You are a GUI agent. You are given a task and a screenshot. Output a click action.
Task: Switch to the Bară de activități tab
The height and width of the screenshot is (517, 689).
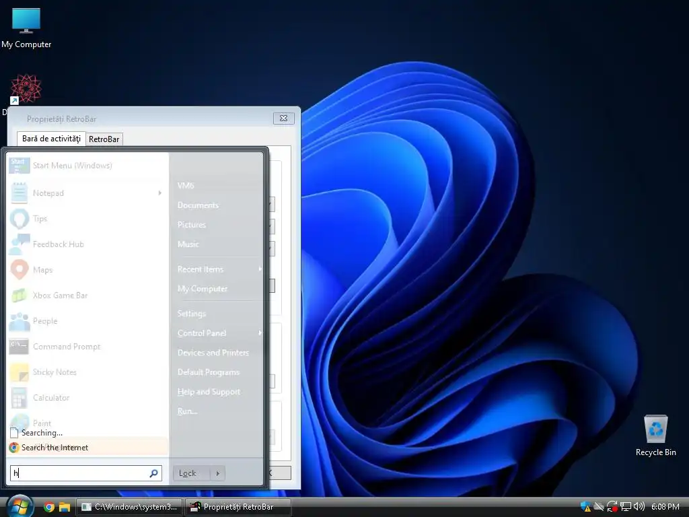coord(51,139)
